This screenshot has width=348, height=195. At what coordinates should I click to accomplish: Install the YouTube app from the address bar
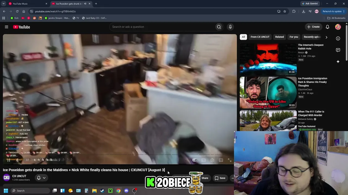click(x=279, y=11)
